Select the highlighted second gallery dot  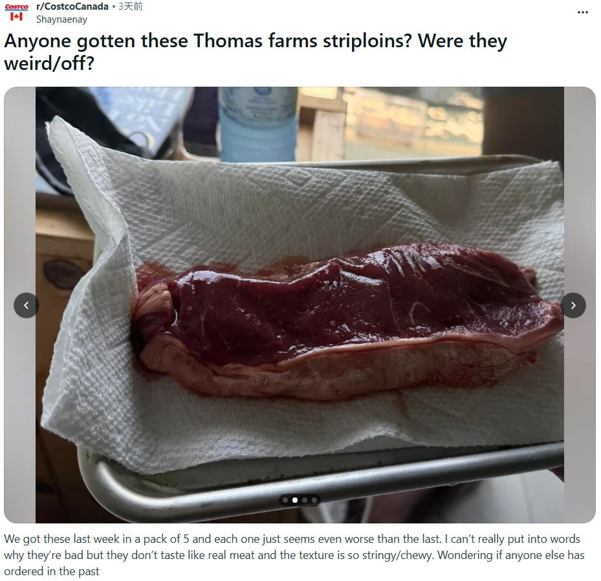point(295,500)
